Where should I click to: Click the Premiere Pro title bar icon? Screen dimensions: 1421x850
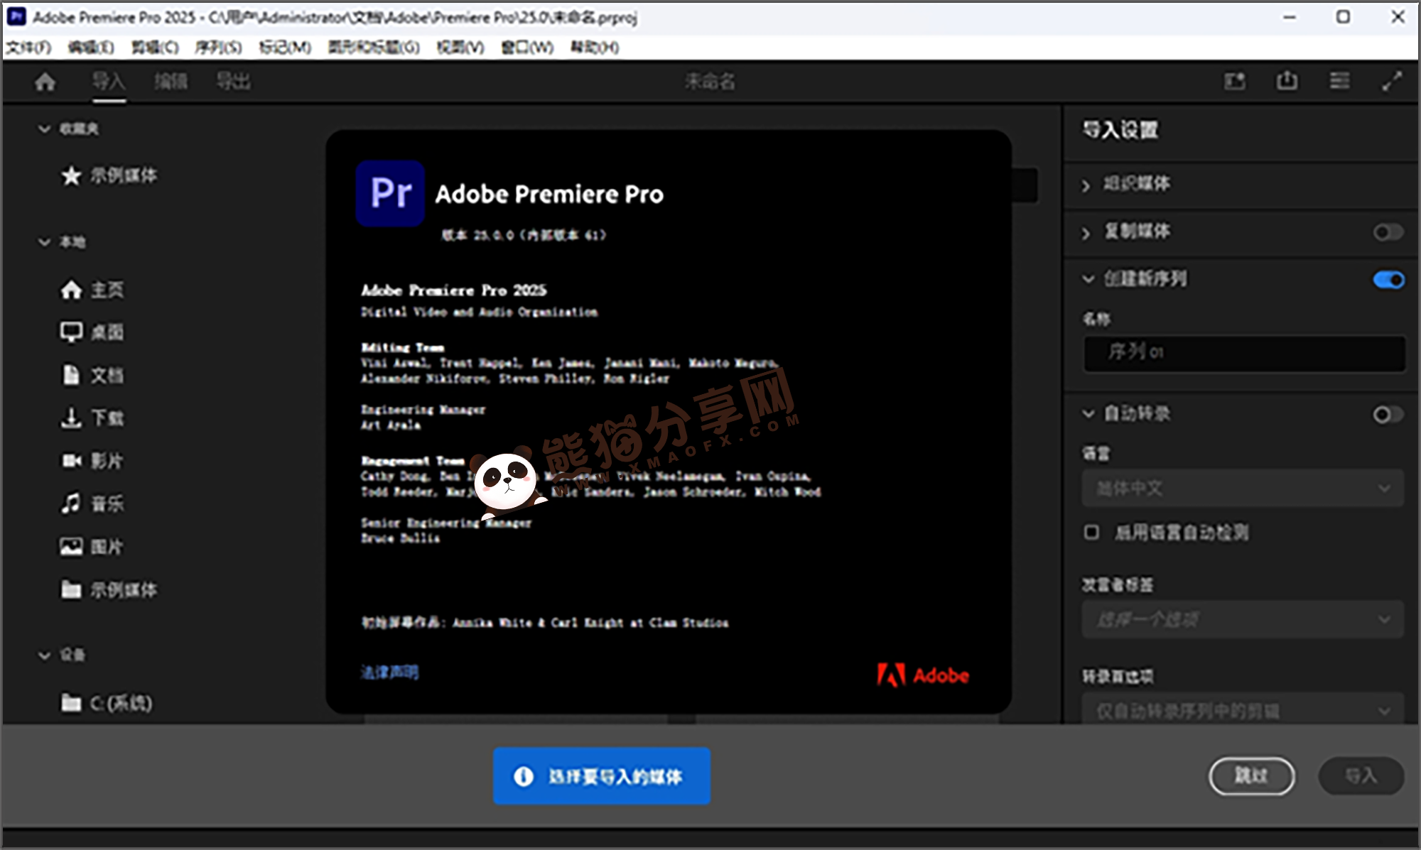tap(16, 16)
